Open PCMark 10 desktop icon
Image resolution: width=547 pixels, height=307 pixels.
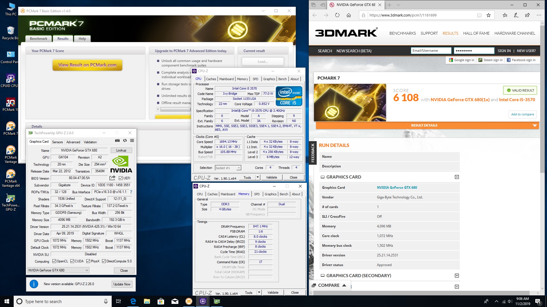(11, 105)
